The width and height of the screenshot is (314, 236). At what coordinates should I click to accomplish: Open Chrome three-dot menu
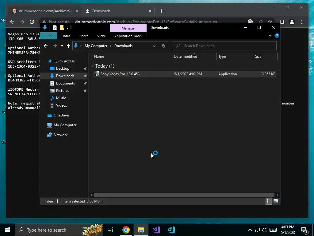302,22
